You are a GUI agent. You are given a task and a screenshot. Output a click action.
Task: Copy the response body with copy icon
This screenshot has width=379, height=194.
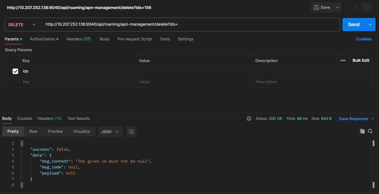pyautogui.click(x=362, y=131)
